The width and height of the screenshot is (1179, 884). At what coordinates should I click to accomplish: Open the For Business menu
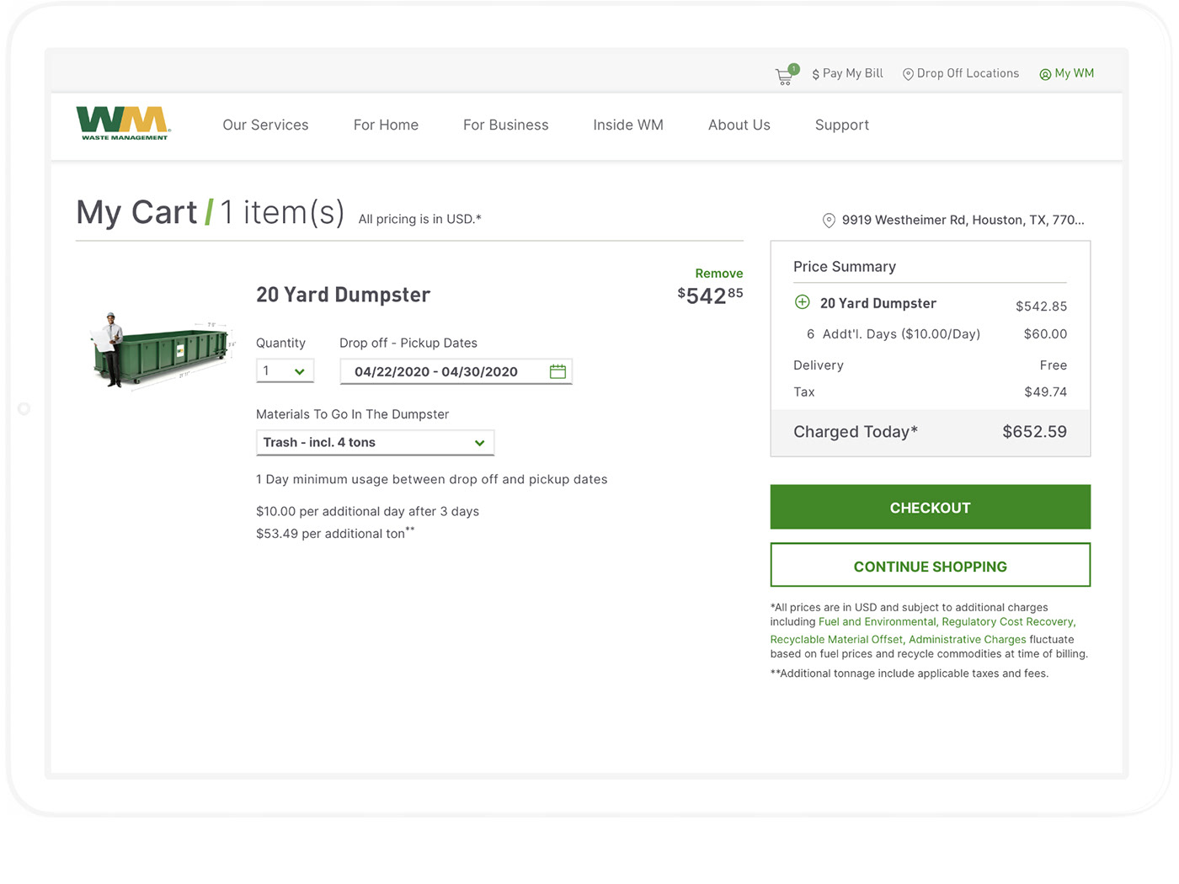[505, 125]
